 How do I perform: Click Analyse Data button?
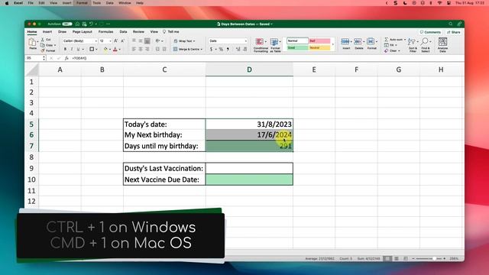pos(442,45)
